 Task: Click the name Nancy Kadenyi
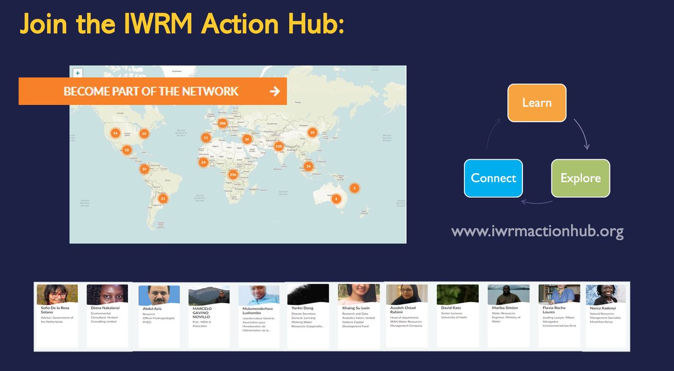602,308
